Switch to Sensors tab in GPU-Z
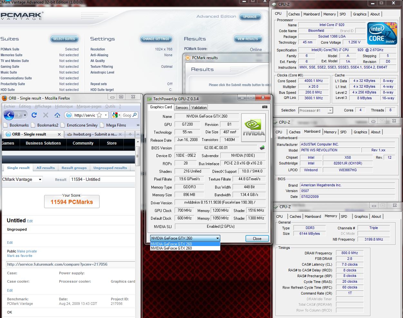 (182, 108)
